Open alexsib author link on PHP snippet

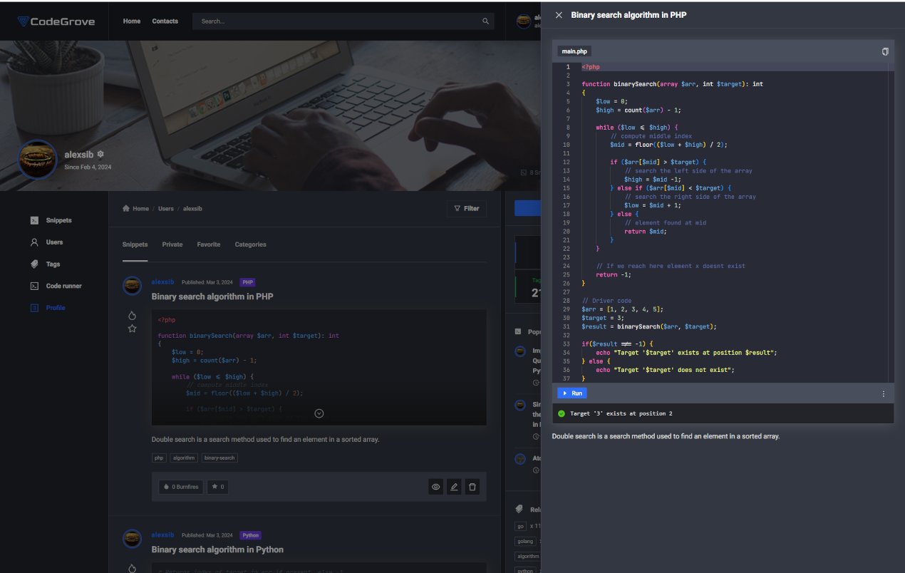tap(162, 282)
